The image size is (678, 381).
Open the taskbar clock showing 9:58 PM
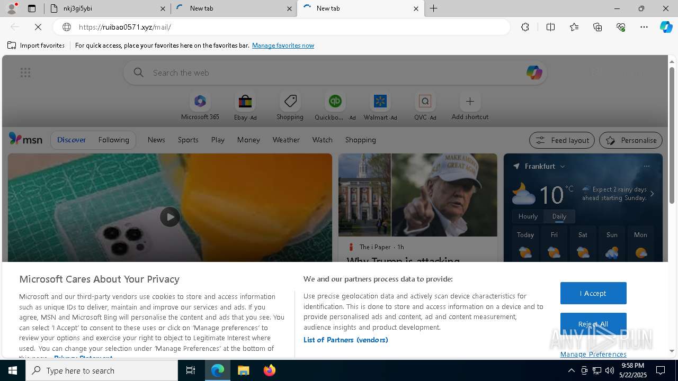click(632, 370)
